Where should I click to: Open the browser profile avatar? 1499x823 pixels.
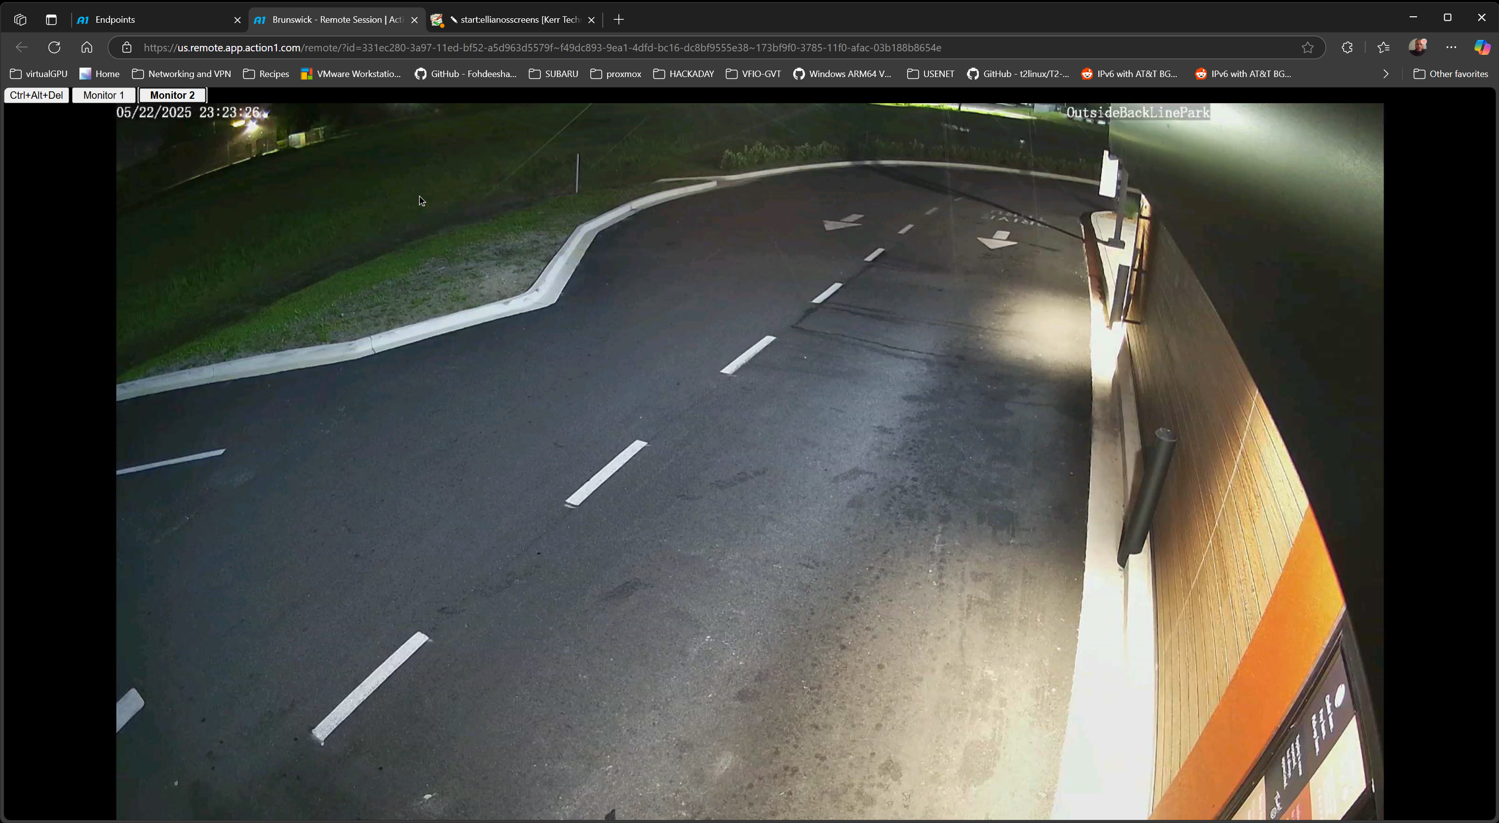tap(1418, 46)
